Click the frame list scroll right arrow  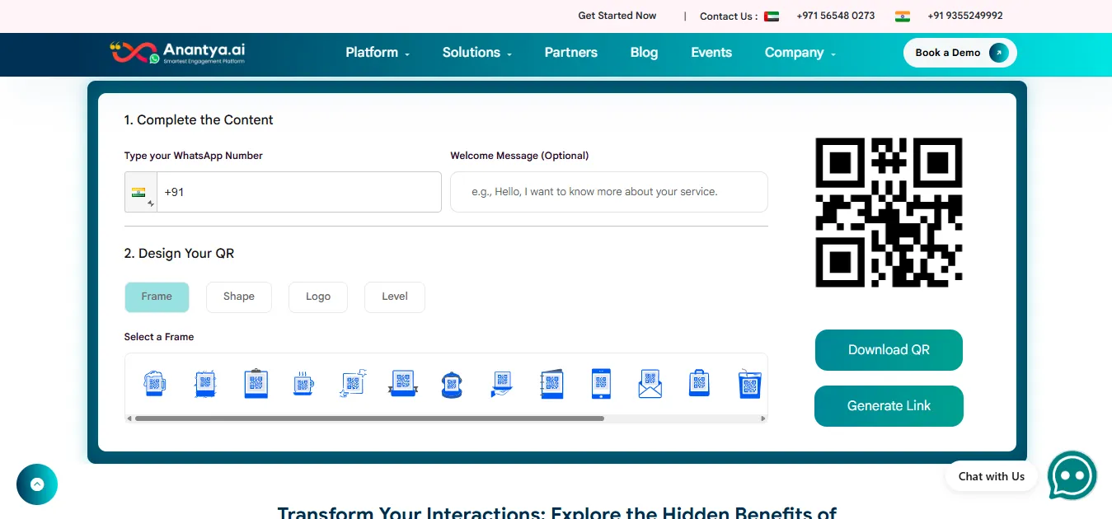(764, 418)
